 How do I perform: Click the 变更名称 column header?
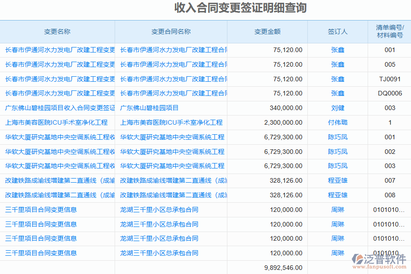tap(57, 32)
